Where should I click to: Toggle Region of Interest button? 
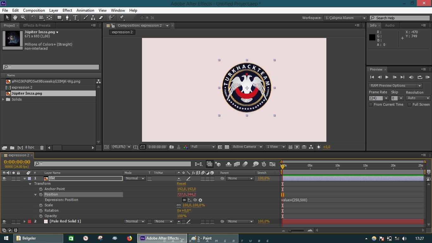click(x=143, y=147)
